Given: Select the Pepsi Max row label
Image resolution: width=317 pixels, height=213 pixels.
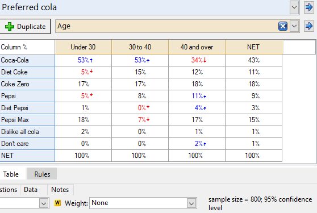Looking at the screenshot, I should [x=27, y=120].
